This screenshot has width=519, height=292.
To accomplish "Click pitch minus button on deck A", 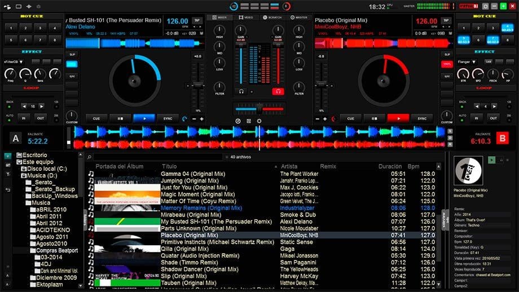I will pyautogui.click(x=194, y=119).
